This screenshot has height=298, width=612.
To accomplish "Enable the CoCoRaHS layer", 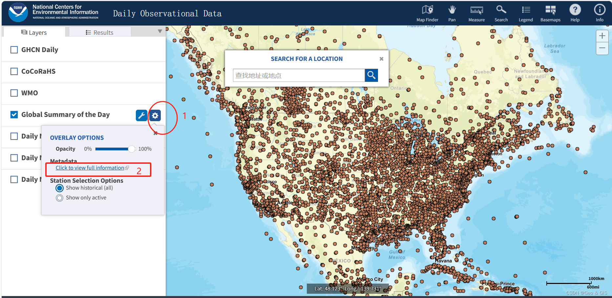I will tap(14, 71).
